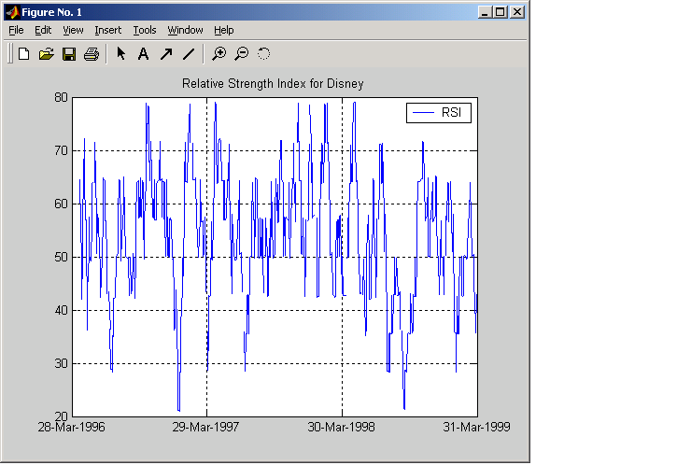
Task: Save the figure with floppy disk icon
Action: click(x=69, y=54)
